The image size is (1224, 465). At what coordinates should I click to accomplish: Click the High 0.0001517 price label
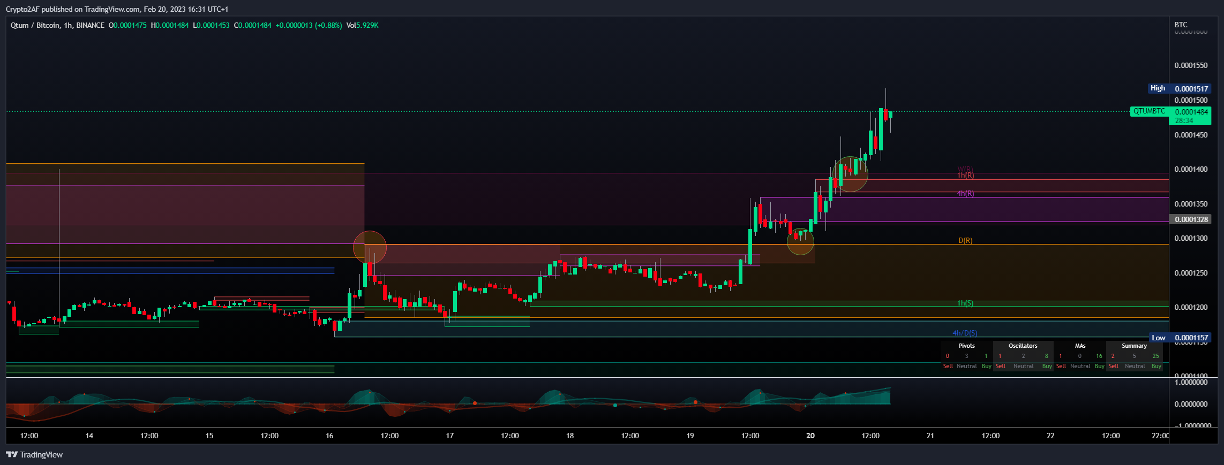tap(1179, 88)
